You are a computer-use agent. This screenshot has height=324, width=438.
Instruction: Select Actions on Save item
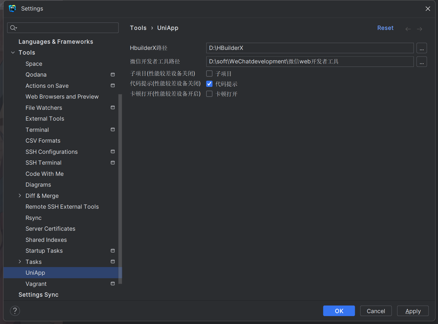coord(47,86)
